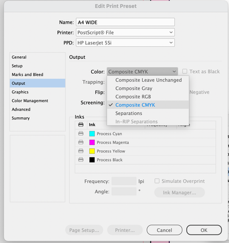Select the Process Magenta ink row
The height and width of the screenshot is (243, 229).
[145, 142]
